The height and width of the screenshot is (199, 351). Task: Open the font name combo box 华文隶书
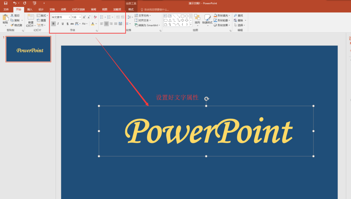(61, 17)
